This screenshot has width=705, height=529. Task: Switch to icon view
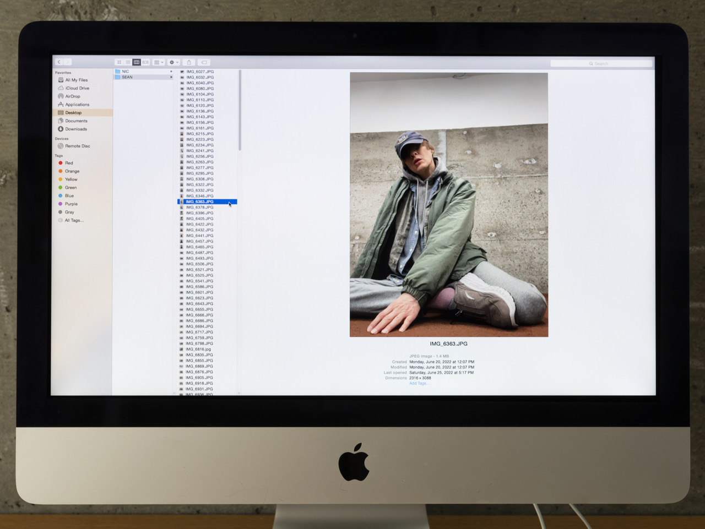(119, 62)
